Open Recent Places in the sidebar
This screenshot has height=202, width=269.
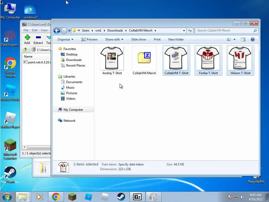point(75,65)
